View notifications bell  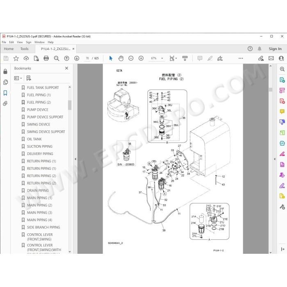[260, 49]
